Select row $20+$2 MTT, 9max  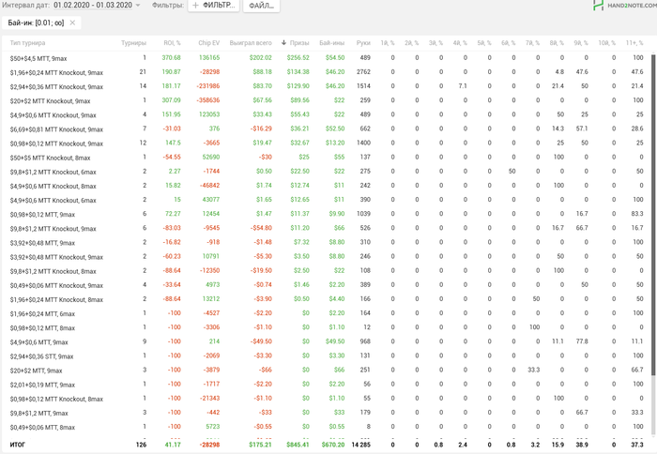point(327,371)
